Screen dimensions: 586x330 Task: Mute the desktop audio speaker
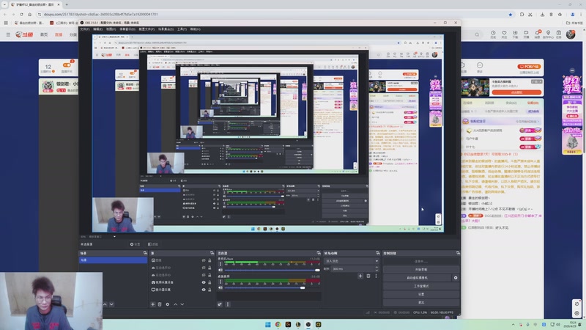pos(220,287)
